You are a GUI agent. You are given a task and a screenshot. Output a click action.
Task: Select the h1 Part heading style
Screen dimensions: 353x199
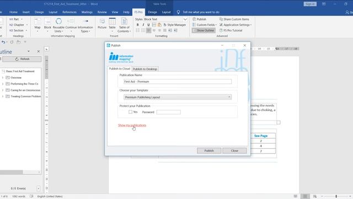click(x=16, y=19)
